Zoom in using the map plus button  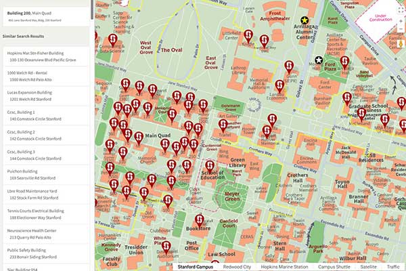pyautogui.click(x=400, y=20)
